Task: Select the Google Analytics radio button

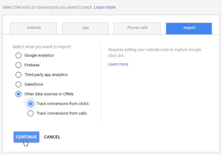Action: (x=18, y=55)
